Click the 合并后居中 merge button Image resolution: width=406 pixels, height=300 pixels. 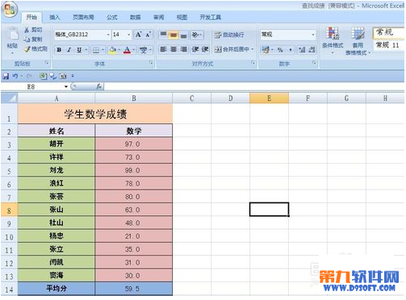pos(234,49)
